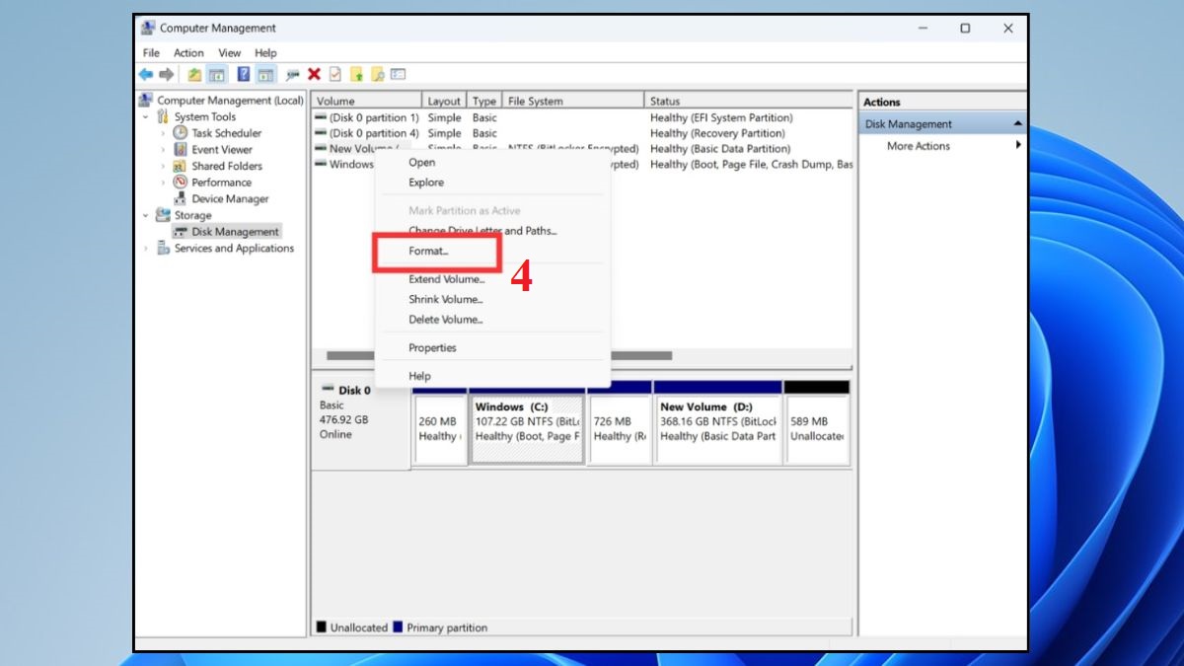Expand the Services and Applications node
The height and width of the screenshot is (666, 1184).
point(148,248)
